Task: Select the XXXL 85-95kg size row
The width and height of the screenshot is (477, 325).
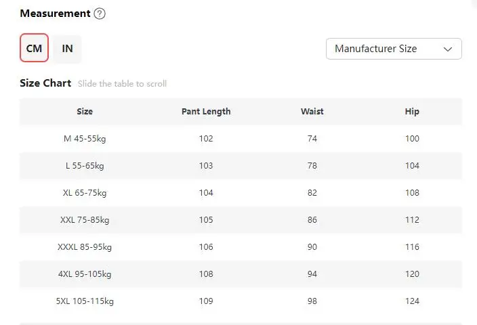Action: click(241, 247)
